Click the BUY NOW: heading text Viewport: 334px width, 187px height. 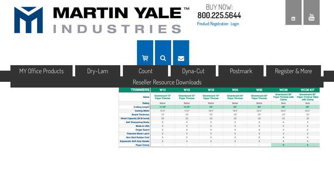[219, 7]
